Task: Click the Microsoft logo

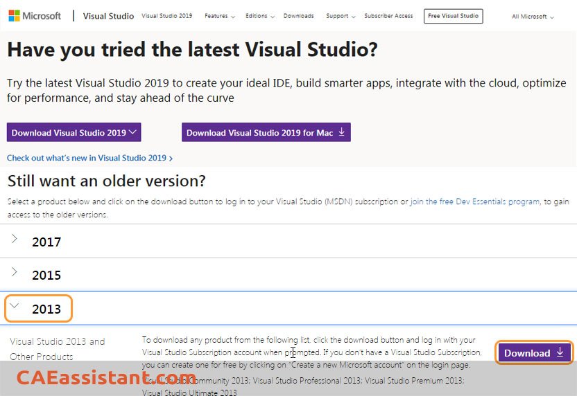Action: coord(35,16)
